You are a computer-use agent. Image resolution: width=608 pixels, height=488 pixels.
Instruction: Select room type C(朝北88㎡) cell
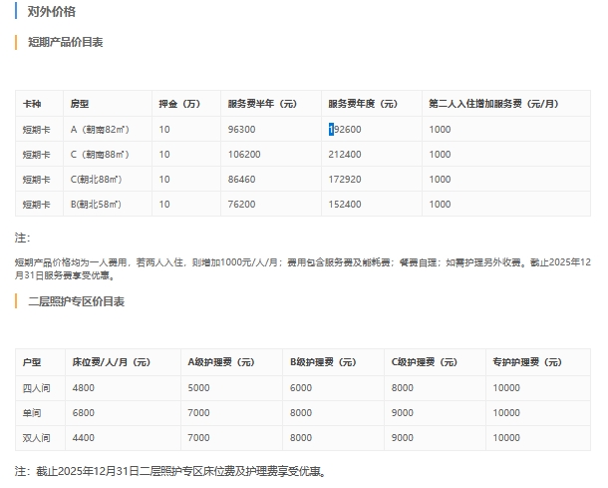point(96,179)
